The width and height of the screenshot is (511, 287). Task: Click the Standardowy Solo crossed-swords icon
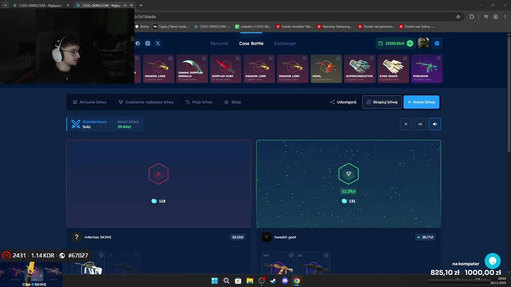point(76,124)
